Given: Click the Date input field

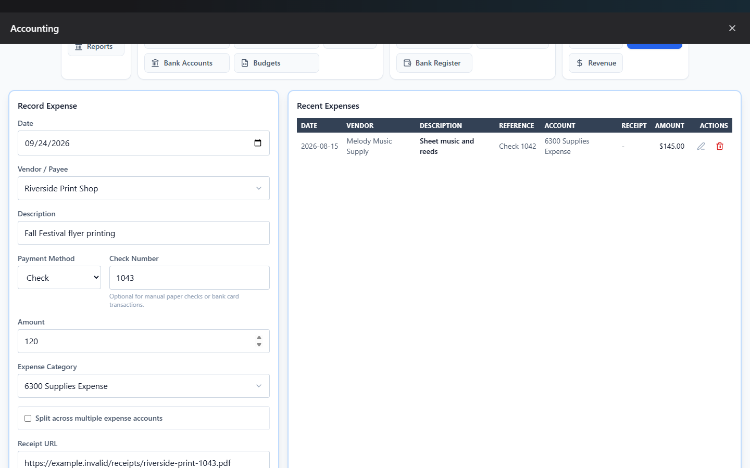Looking at the screenshot, I should pos(144,143).
